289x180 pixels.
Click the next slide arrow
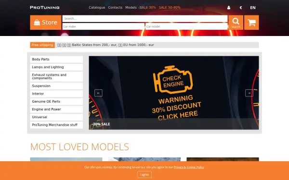[x=249, y=93]
